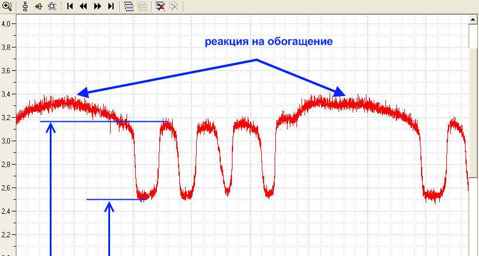Click the 2,8 label on the voltage axis
Image resolution: width=479 pixels, height=256 pixels.
pyautogui.click(x=6, y=165)
